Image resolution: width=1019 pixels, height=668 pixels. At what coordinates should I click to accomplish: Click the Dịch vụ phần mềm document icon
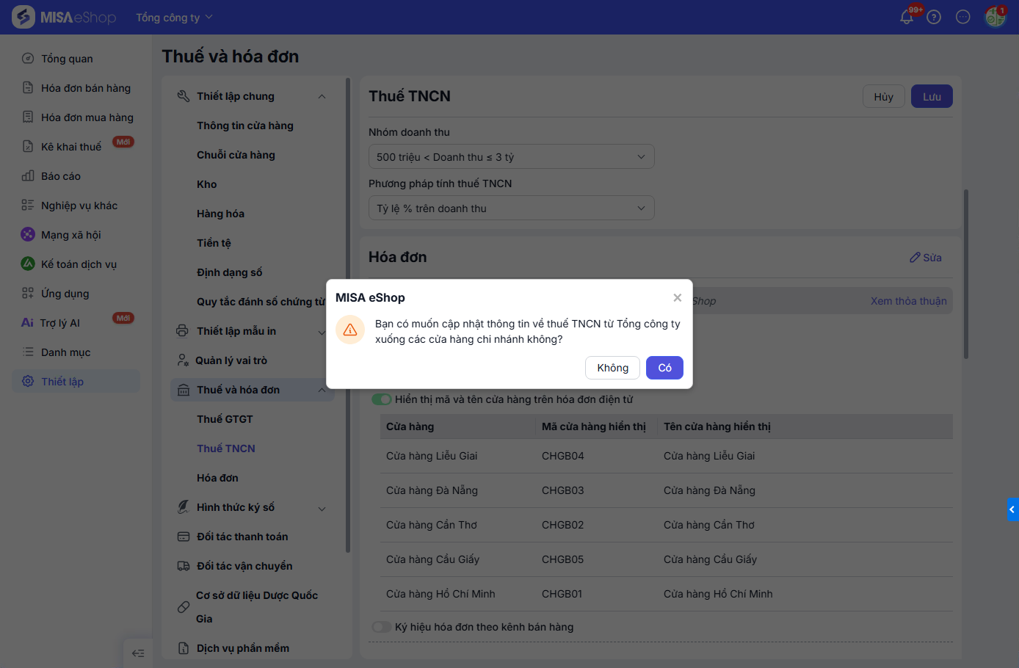[184, 648]
